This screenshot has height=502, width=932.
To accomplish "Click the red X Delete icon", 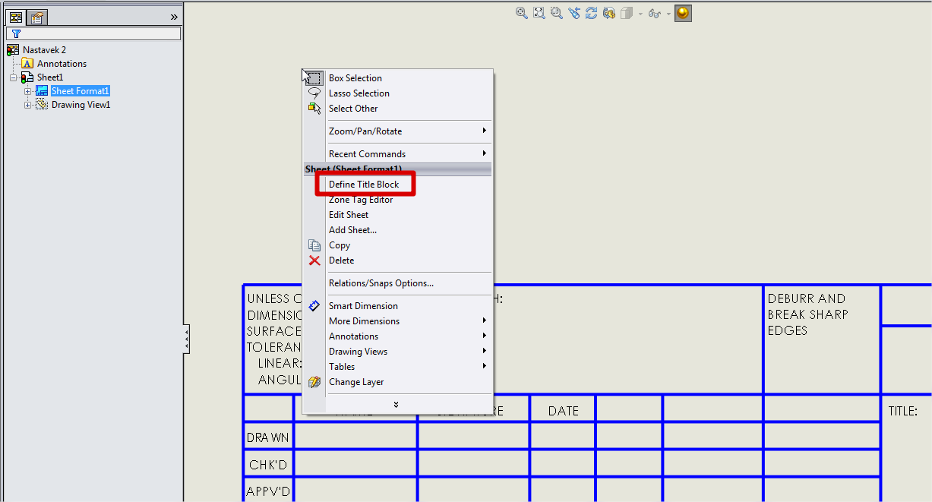I will pos(314,260).
